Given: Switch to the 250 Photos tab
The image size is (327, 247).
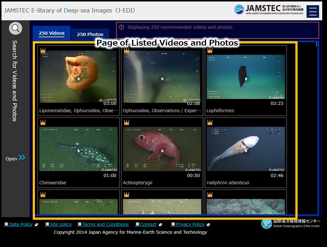Looking at the screenshot, I should 90,34.
